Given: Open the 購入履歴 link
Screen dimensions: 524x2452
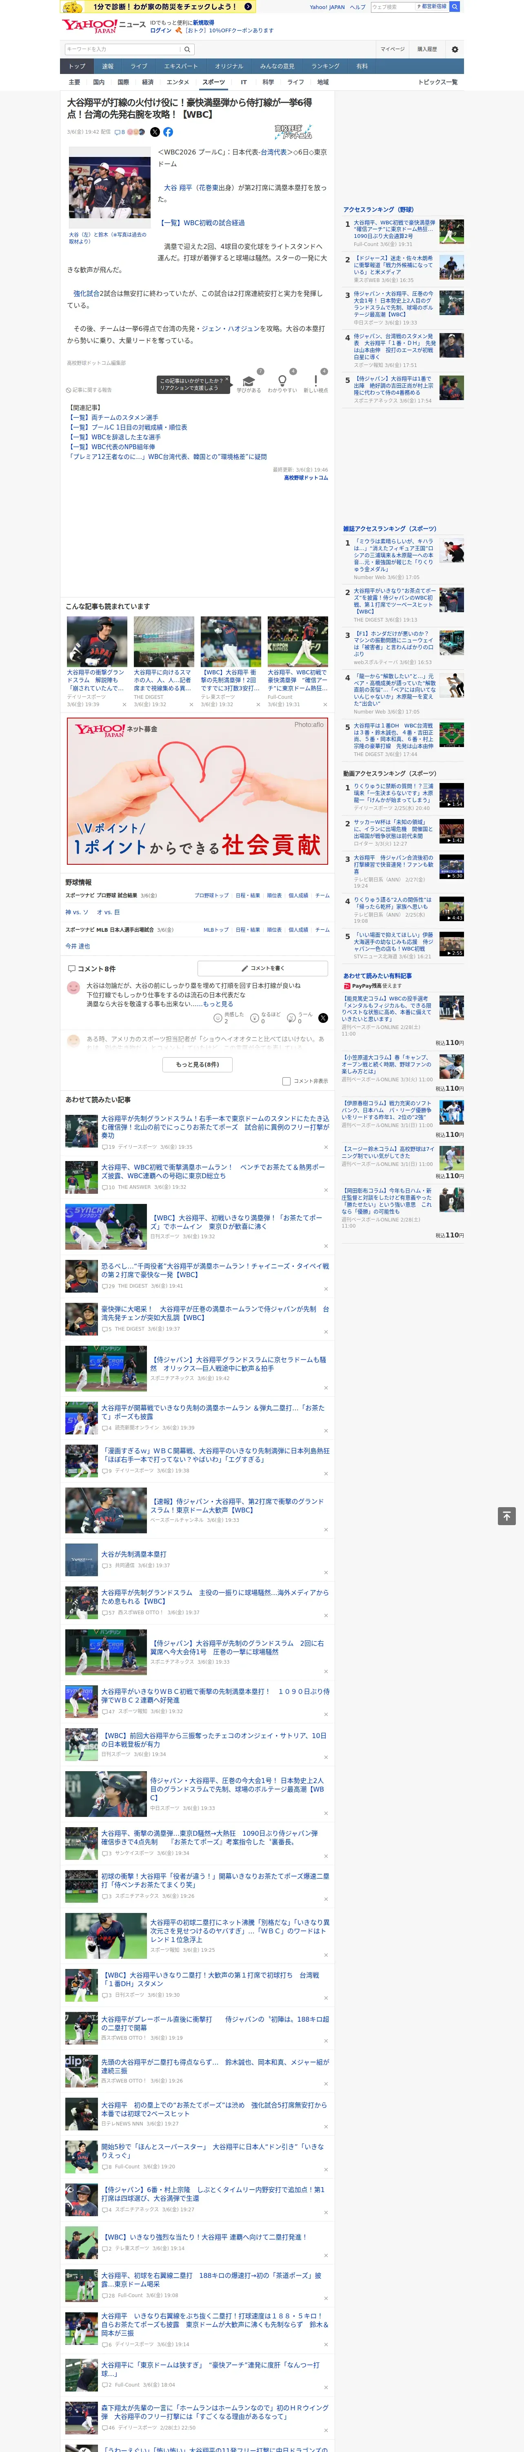Looking at the screenshot, I should coord(427,49).
